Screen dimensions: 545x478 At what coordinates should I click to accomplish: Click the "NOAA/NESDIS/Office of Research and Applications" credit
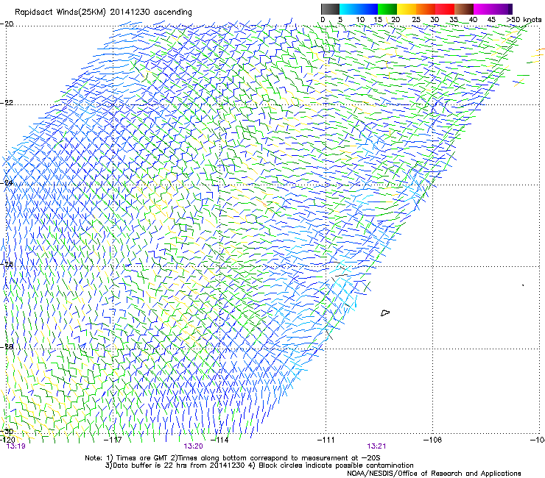coord(434,473)
